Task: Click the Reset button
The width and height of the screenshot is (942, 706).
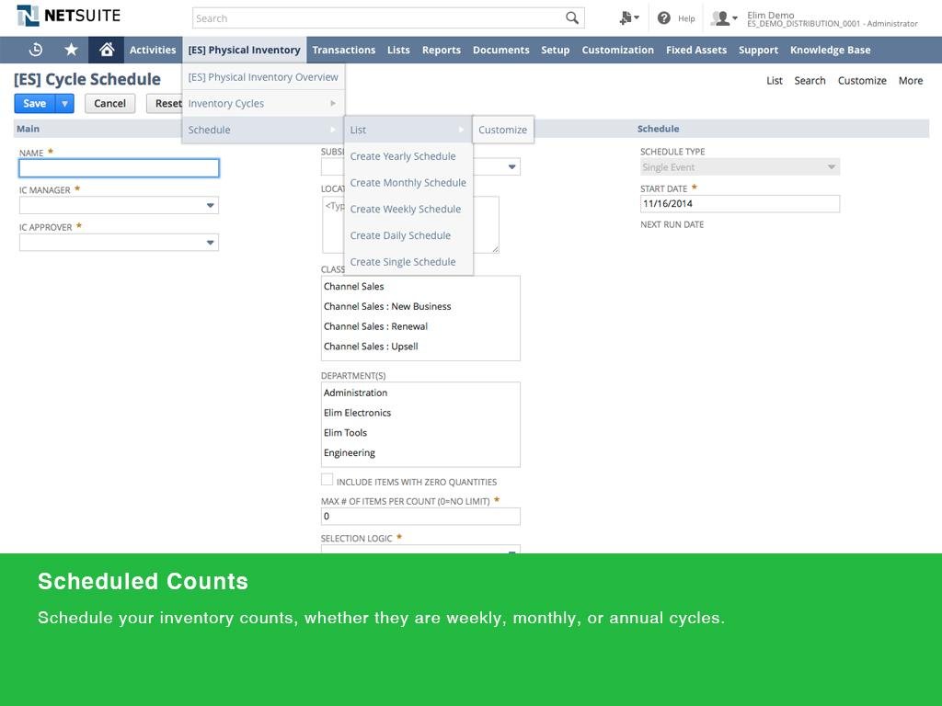Action: pyautogui.click(x=166, y=103)
